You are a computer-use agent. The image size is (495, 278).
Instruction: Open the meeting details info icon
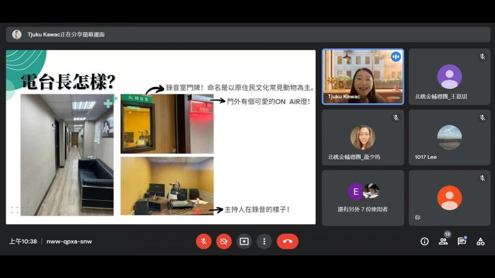[x=424, y=242]
